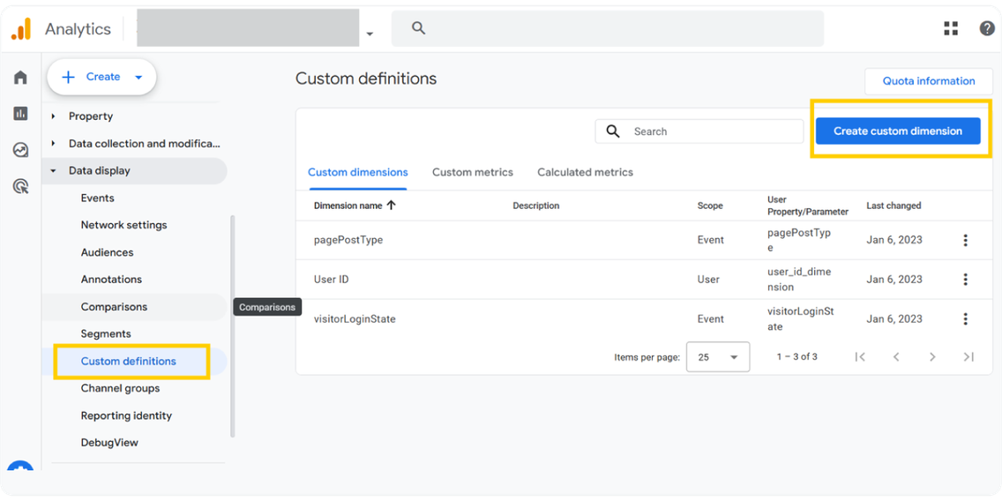1002x501 pixels.
Task: Open Audiences in the sidebar
Action: click(108, 252)
